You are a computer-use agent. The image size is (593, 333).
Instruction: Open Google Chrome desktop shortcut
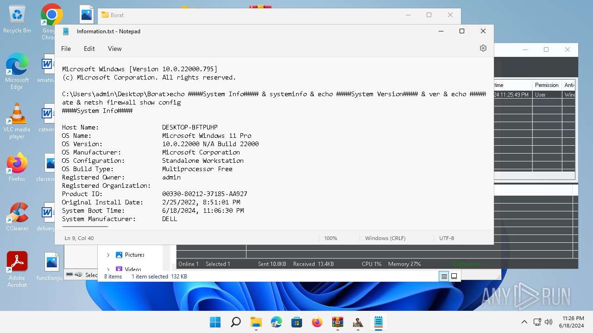51,21
